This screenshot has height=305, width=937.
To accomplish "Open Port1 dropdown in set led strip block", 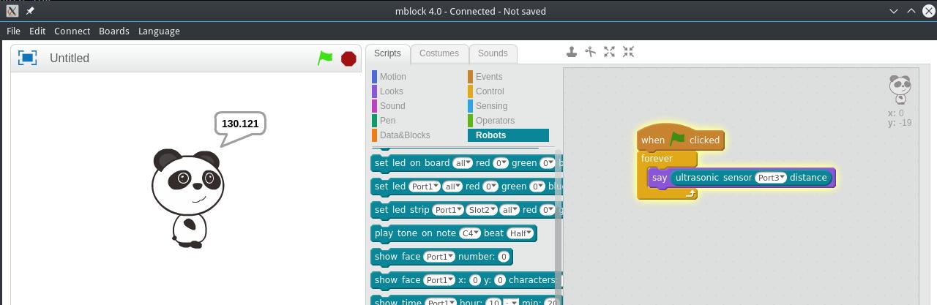I will point(448,210).
